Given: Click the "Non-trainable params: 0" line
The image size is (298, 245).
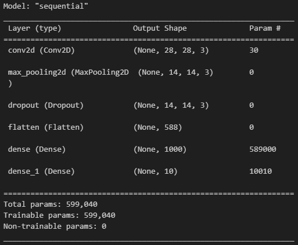Looking at the screenshot, I should [x=55, y=226].
